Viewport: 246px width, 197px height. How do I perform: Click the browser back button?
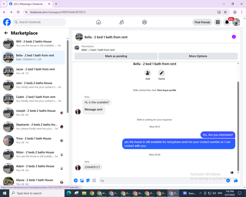pos(4,12)
